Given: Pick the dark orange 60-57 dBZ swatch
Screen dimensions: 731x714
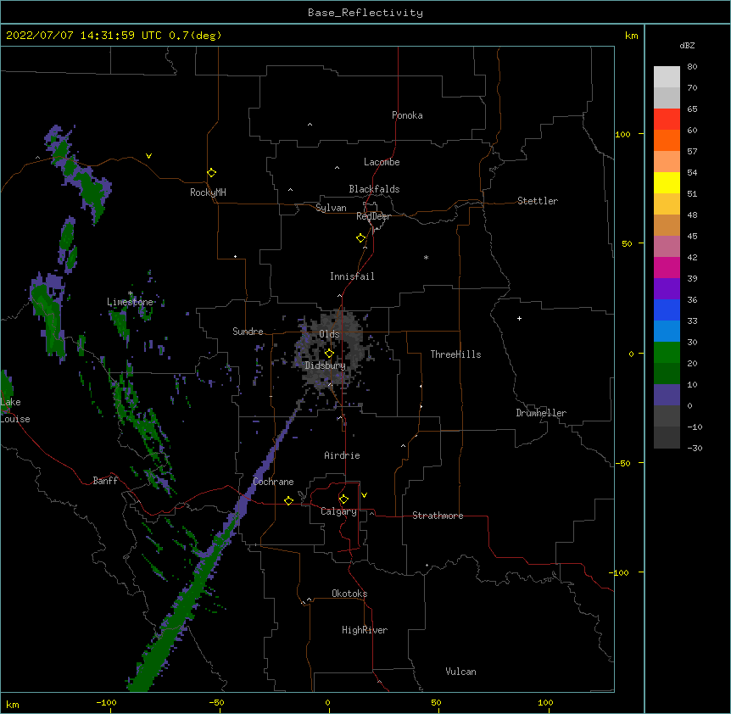Looking at the screenshot, I should (x=667, y=140).
